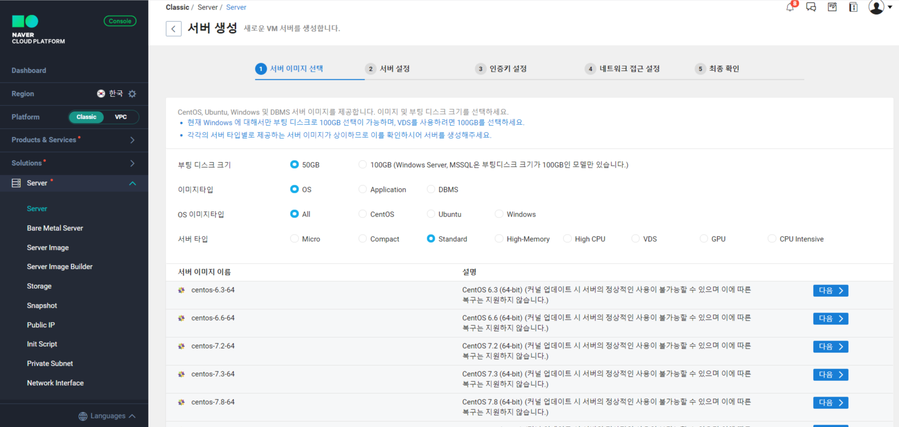Select High-Memory server type

pyautogui.click(x=499, y=238)
